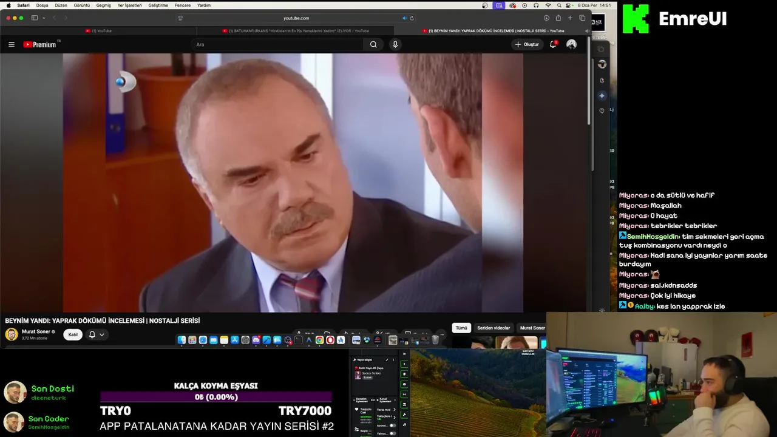Image resolution: width=777 pixels, height=437 pixels.
Task: Open the Düzen menu
Action: click(x=61, y=5)
